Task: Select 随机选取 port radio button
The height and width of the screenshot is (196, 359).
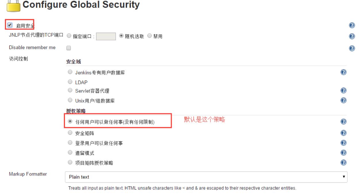Action: (121, 36)
